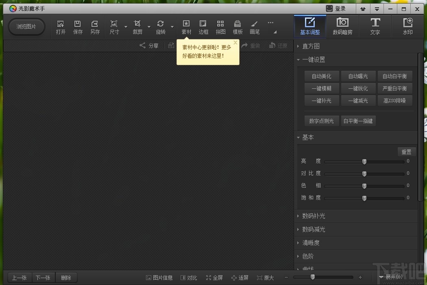Select the 画笔 brush tool
The height and width of the screenshot is (285, 427).
[x=255, y=27]
